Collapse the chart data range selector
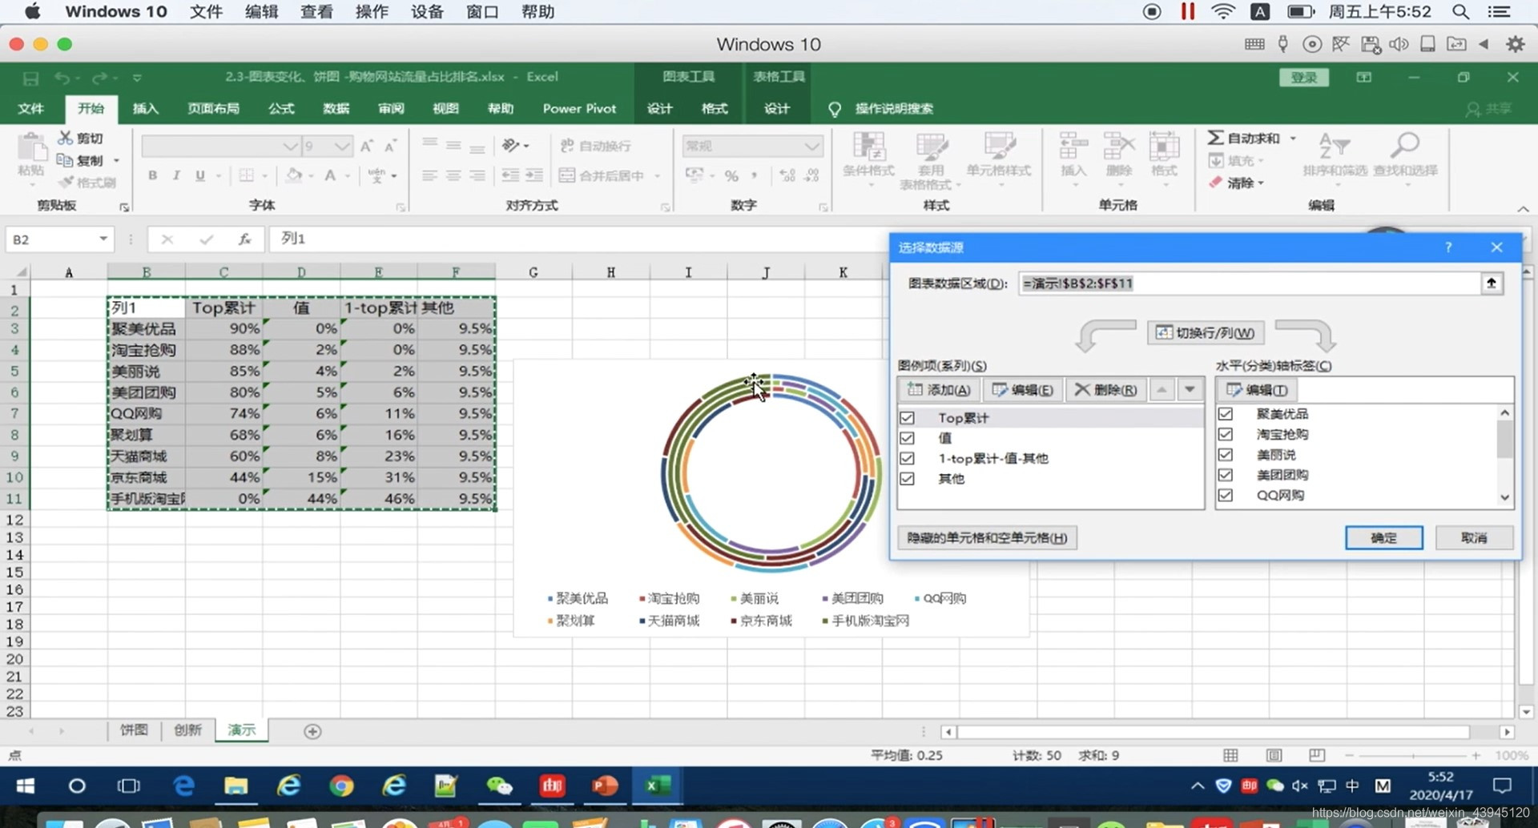 tap(1492, 283)
